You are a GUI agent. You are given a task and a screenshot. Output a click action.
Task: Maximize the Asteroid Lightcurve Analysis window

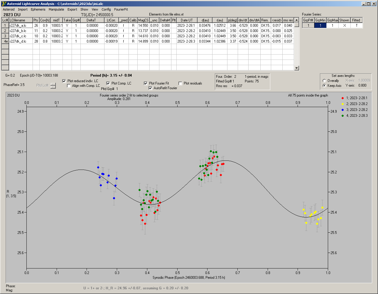369,4
